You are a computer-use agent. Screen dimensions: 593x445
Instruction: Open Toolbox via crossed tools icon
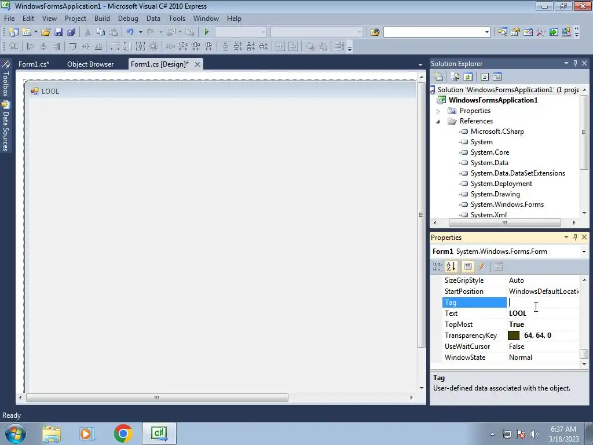pos(541,32)
